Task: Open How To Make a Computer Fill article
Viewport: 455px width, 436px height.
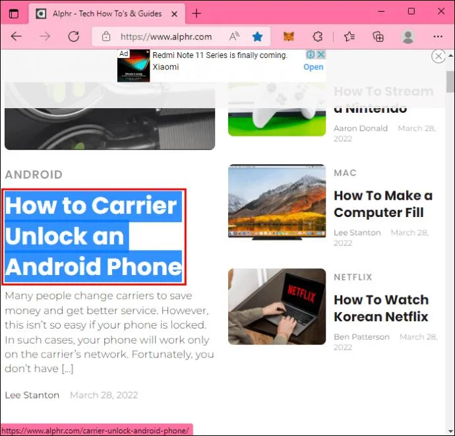Action: pos(383,204)
